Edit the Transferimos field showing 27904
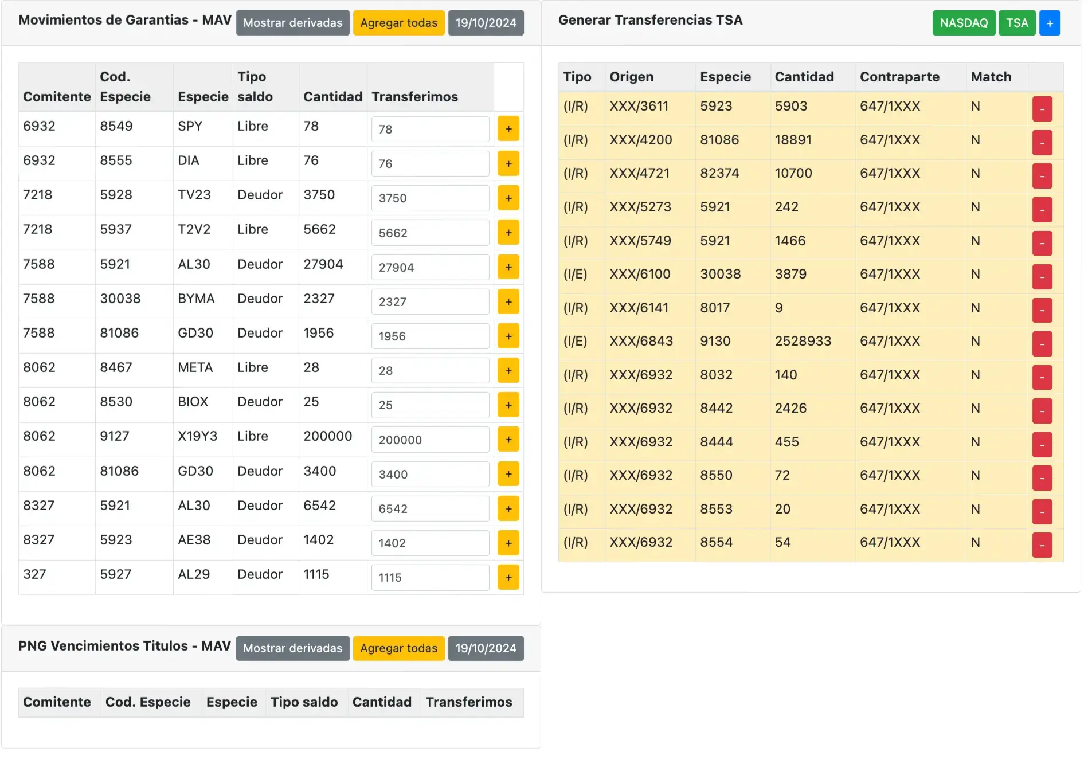 430,267
